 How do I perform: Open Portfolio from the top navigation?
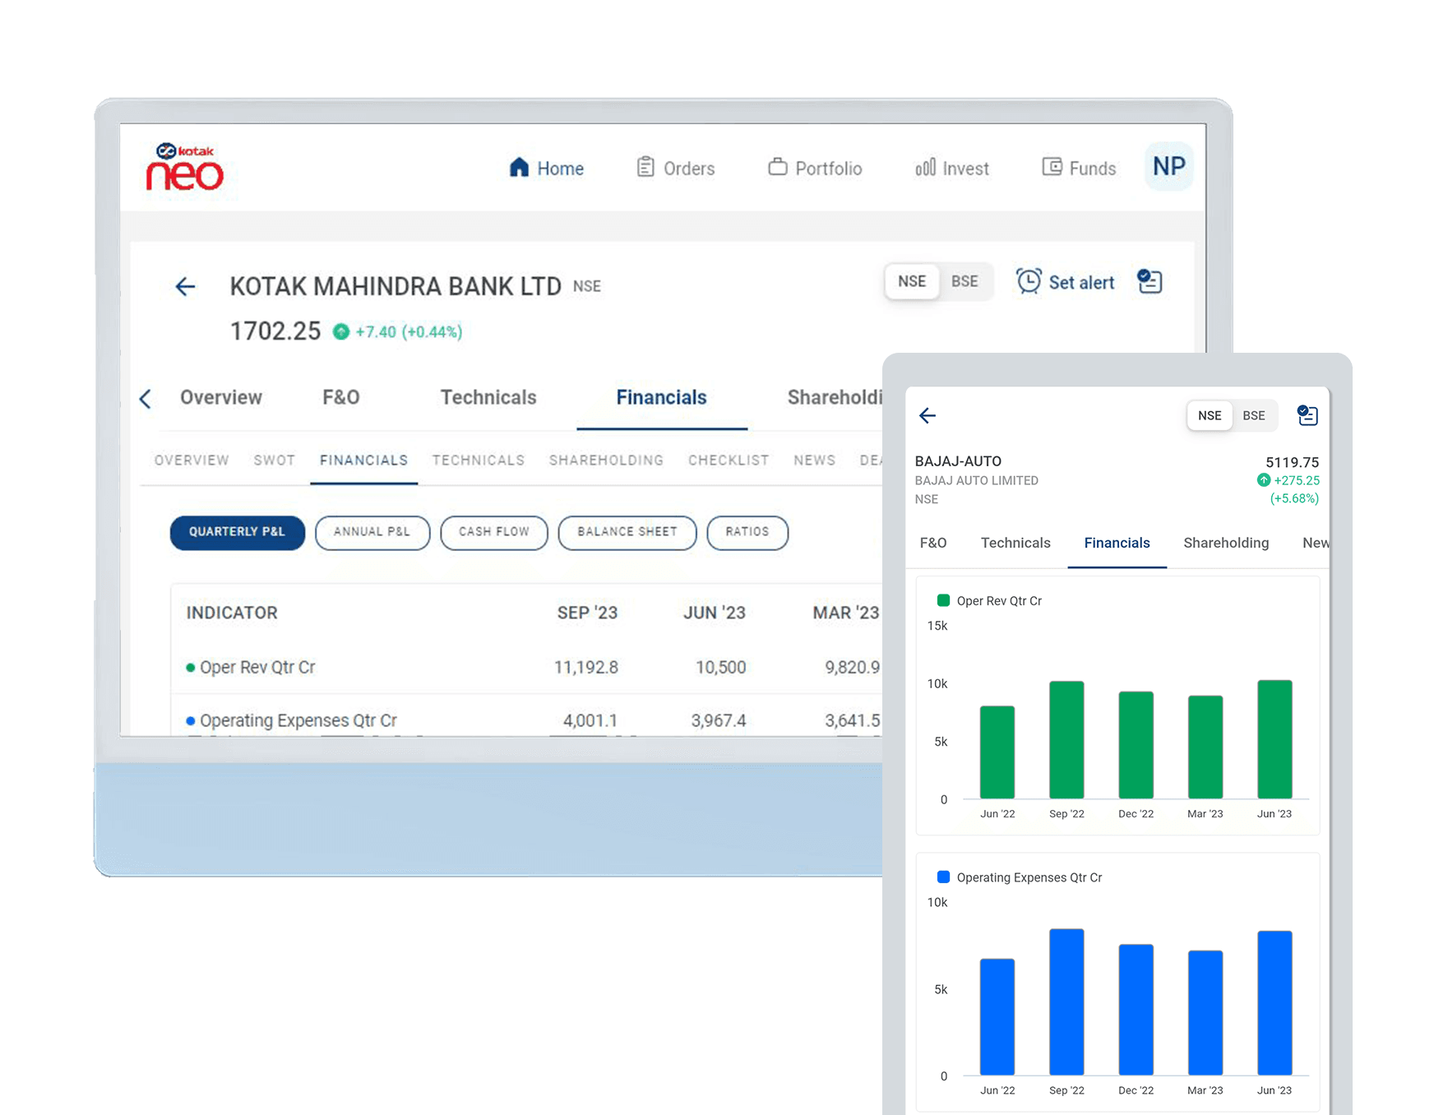tap(815, 169)
